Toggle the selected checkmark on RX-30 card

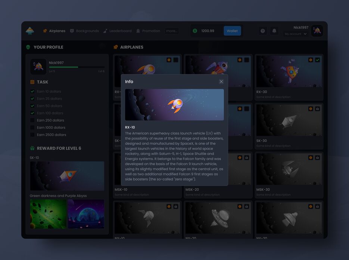[317, 60]
